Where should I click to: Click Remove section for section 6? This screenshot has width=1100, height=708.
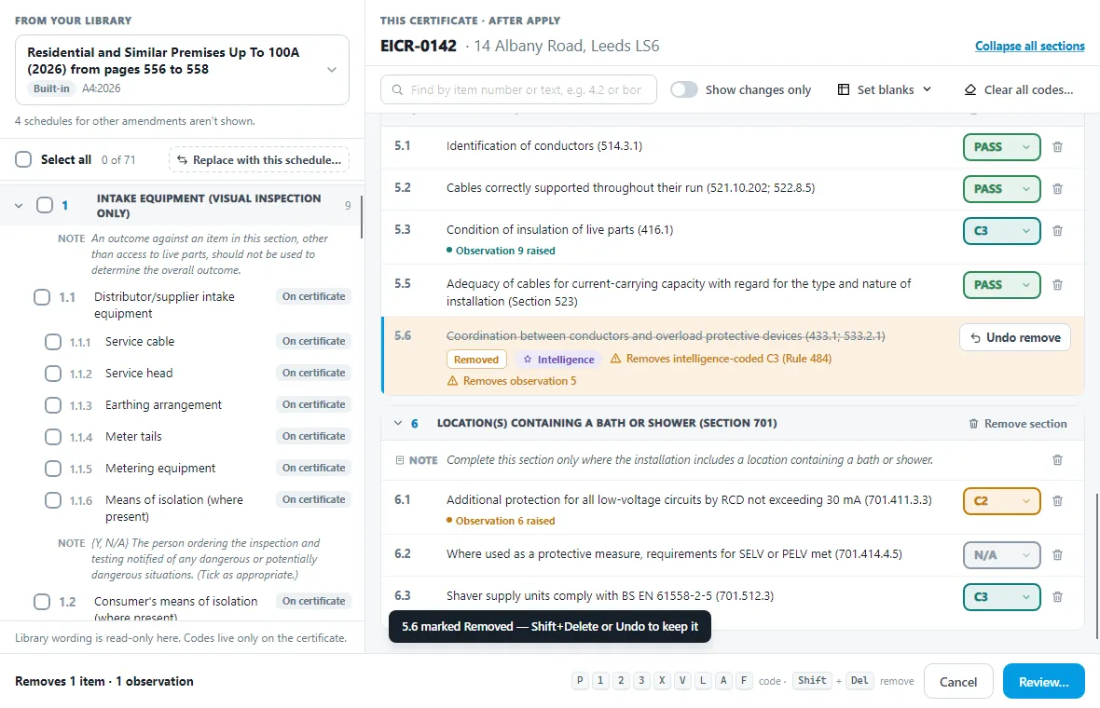coord(1018,423)
